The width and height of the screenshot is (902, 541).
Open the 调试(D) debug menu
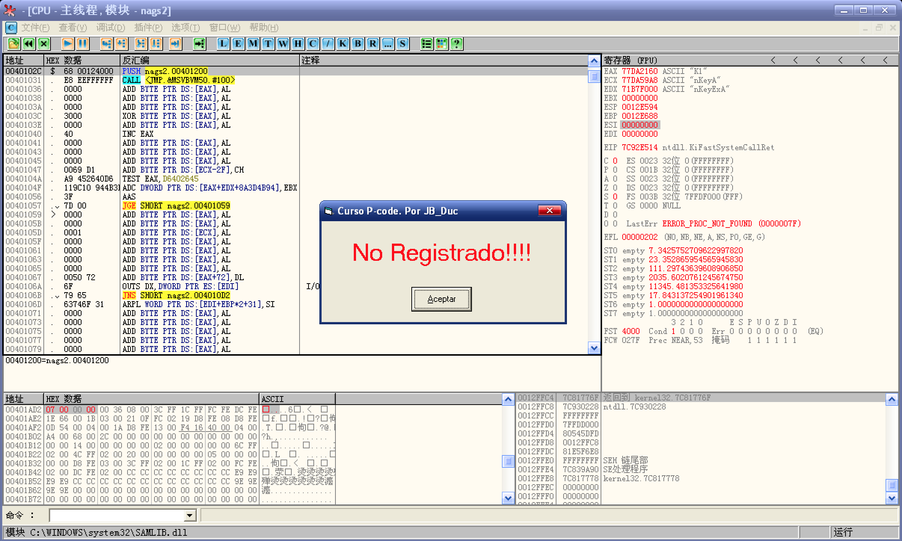(110, 28)
